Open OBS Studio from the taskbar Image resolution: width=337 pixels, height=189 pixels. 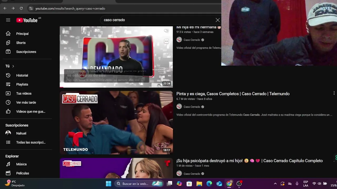click(x=239, y=183)
